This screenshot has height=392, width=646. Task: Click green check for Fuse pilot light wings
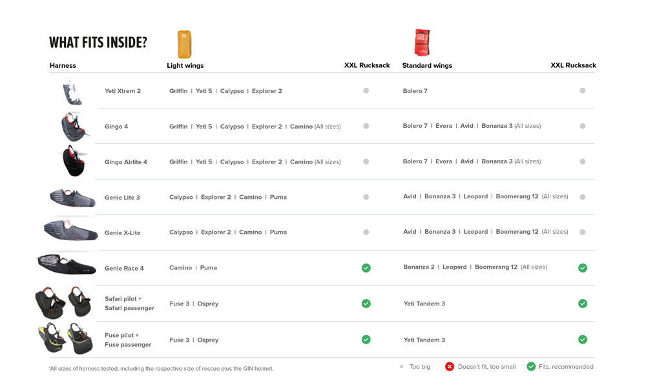pyautogui.click(x=366, y=340)
